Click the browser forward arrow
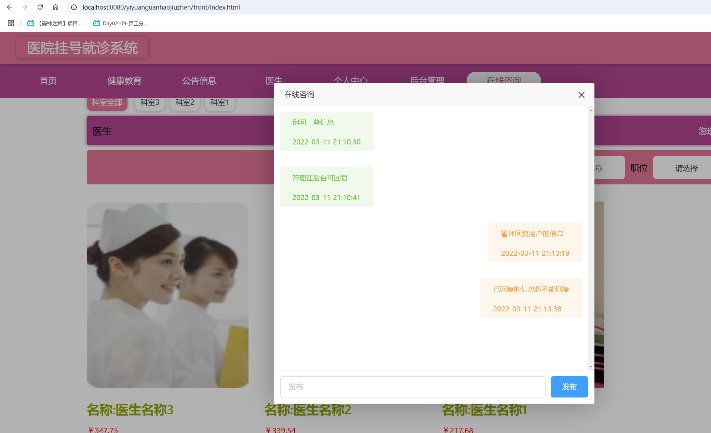Viewport: 711px width, 433px height. click(x=25, y=7)
